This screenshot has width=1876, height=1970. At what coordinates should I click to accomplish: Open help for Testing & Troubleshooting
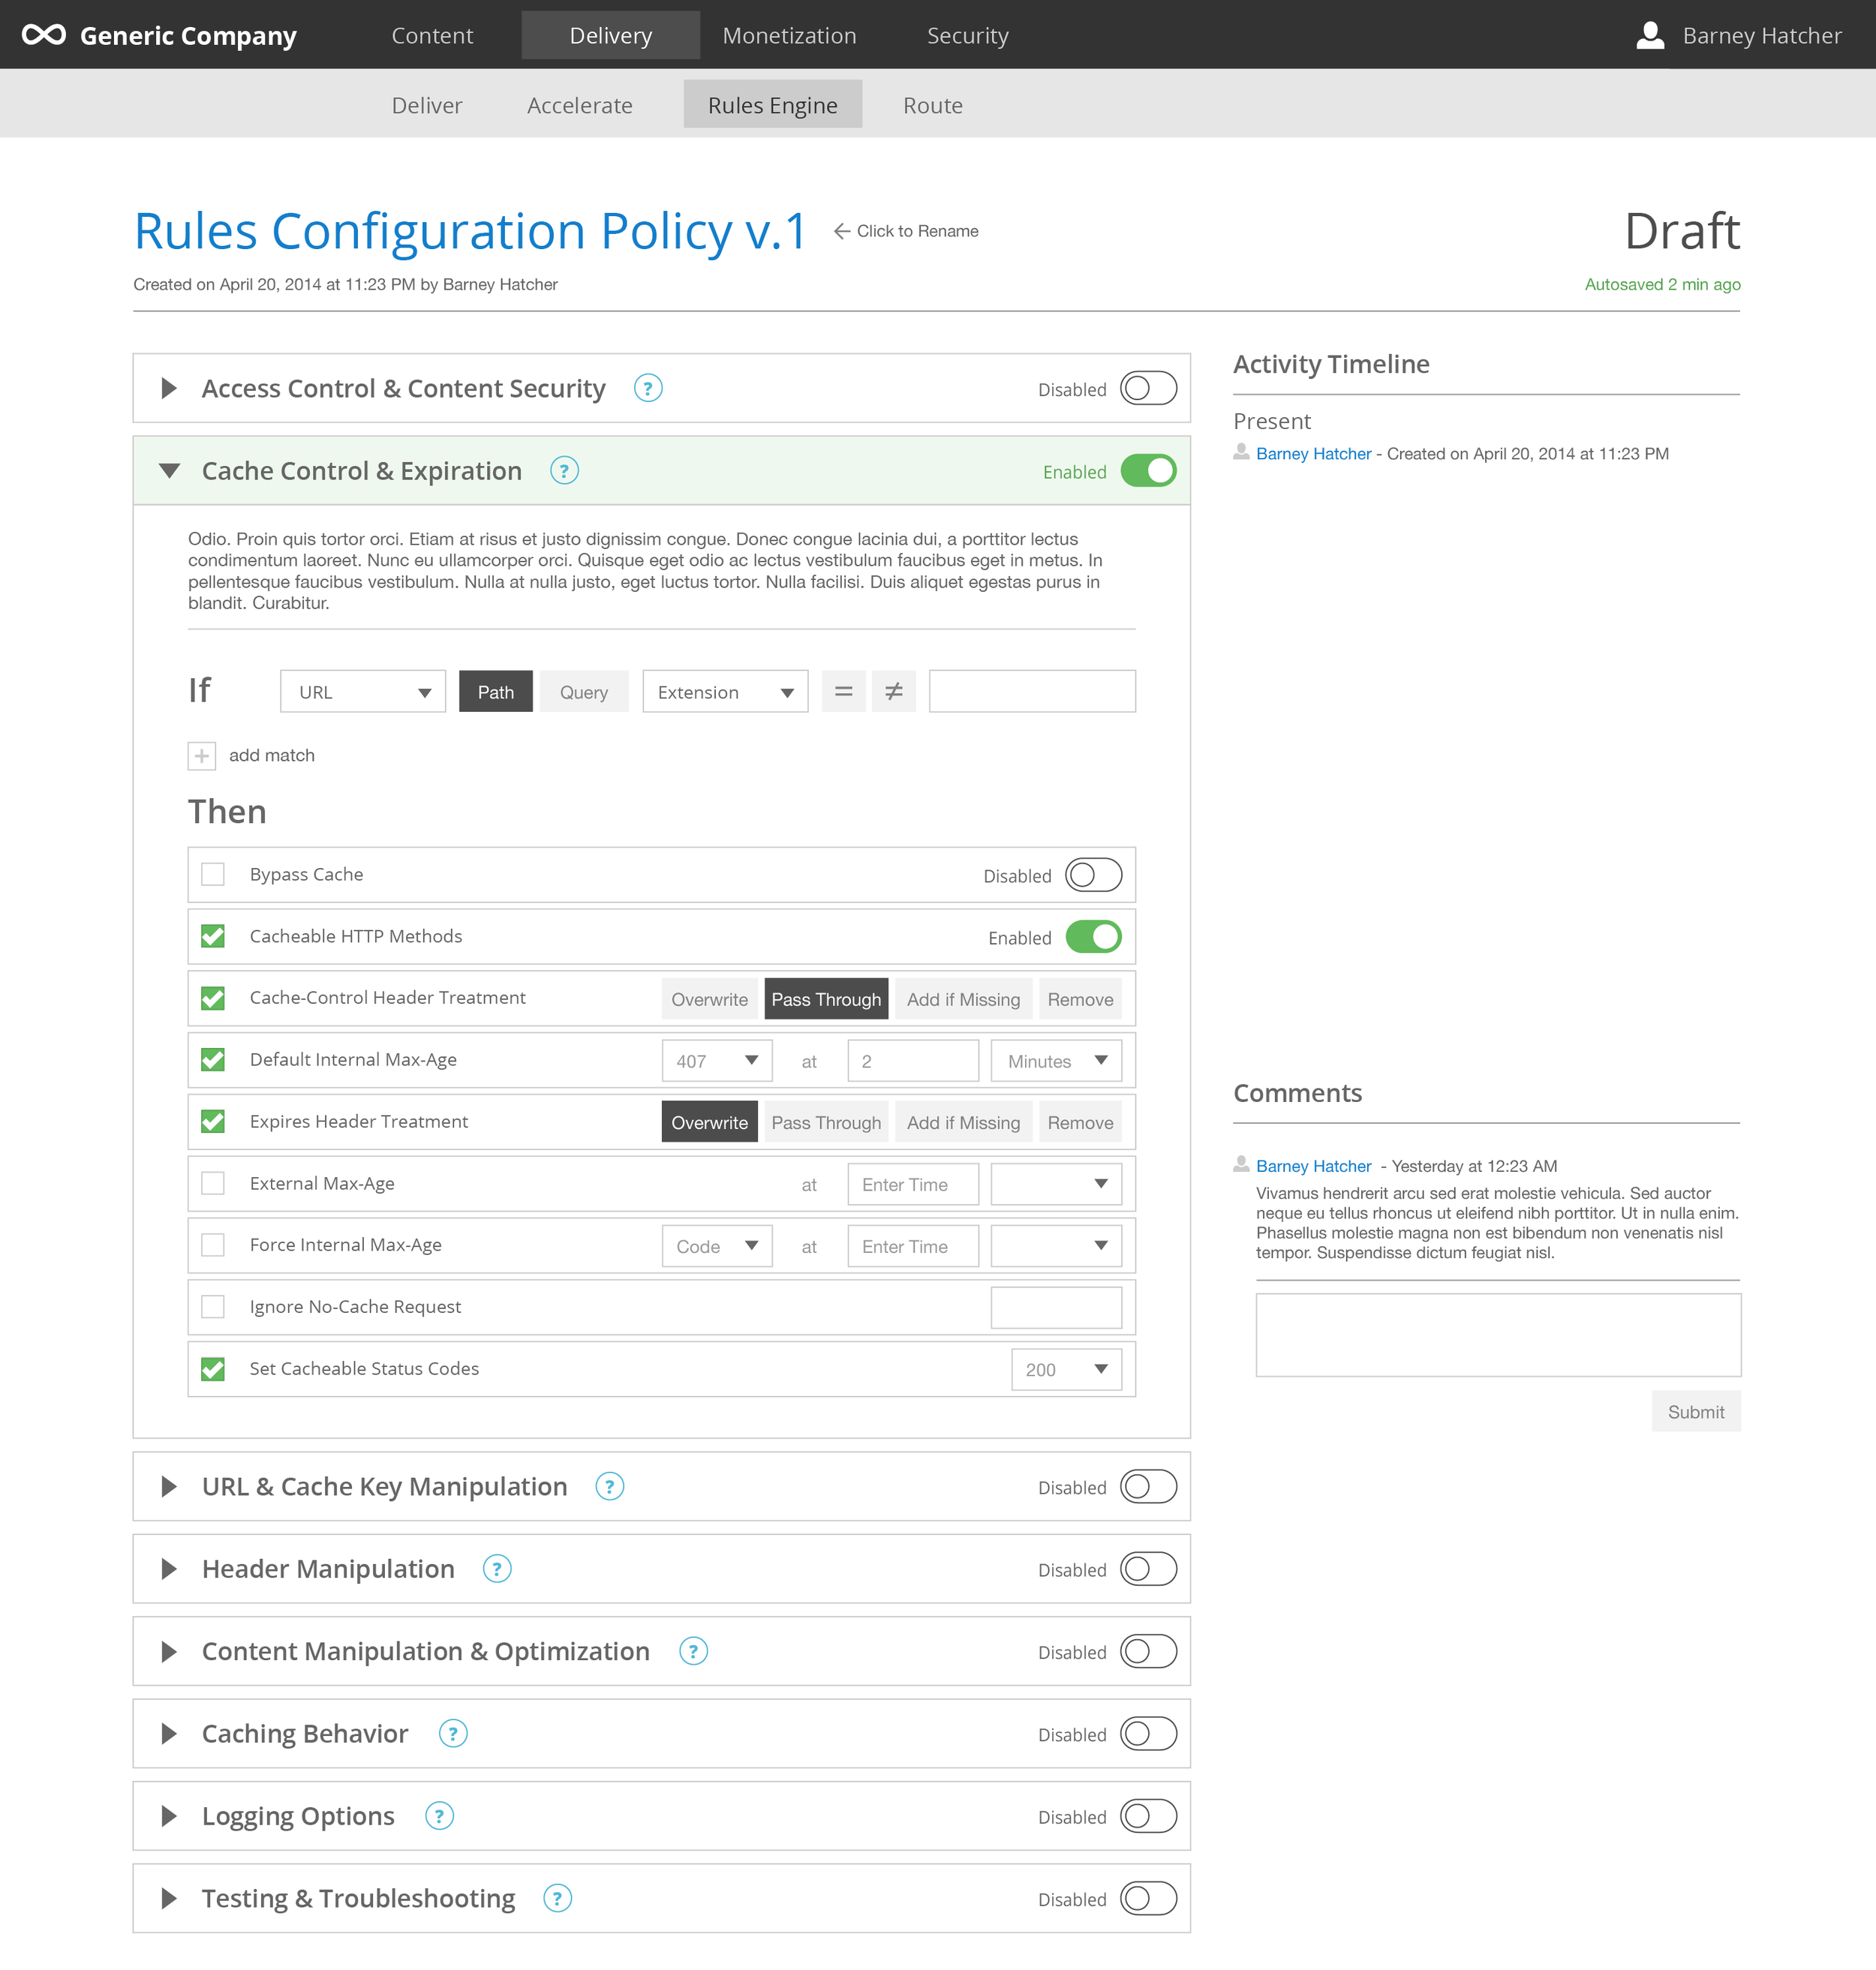pos(557,1898)
